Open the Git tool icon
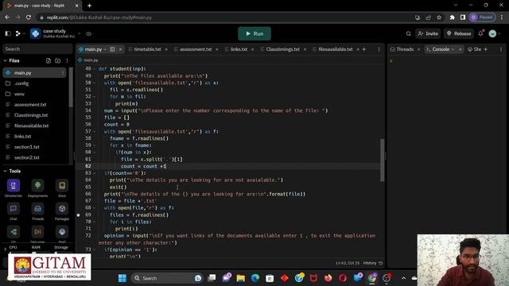Viewport: 509px width, 286px height. click(14, 232)
